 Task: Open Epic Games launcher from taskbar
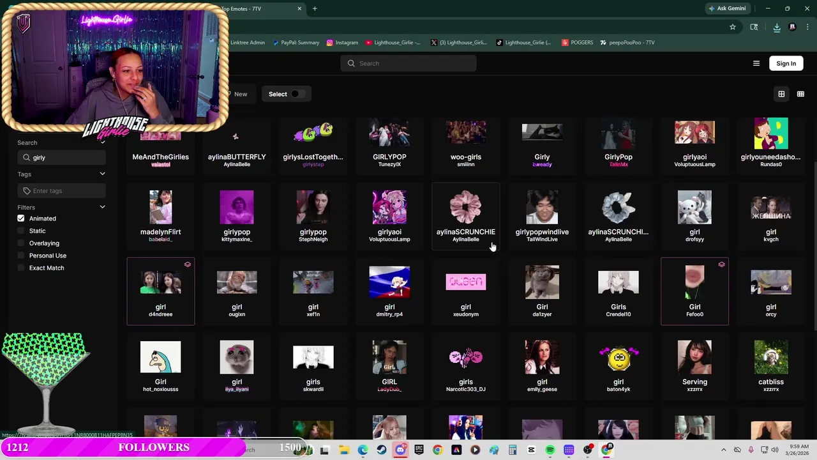pyautogui.click(x=419, y=450)
